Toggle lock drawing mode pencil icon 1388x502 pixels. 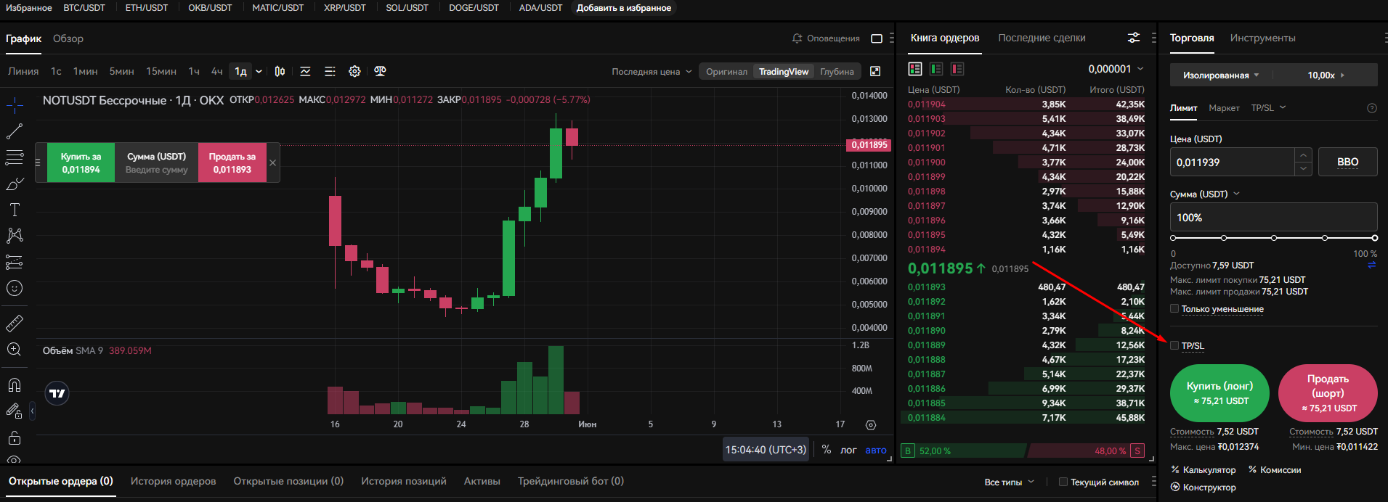(x=15, y=411)
